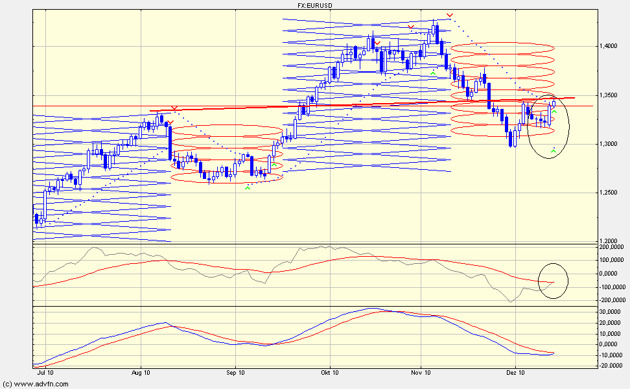
Task: Click the -20,0000 oscillator axis label
Action: 611,366
